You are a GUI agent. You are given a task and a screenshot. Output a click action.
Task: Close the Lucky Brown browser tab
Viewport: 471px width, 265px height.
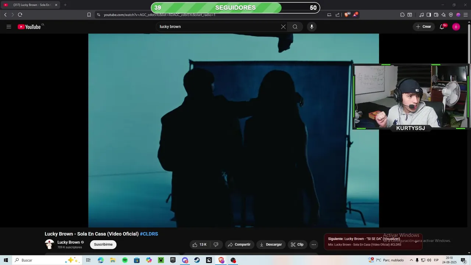(56, 5)
